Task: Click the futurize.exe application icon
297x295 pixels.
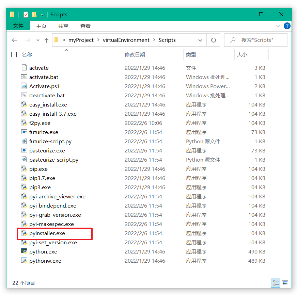Action: pos(24,132)
